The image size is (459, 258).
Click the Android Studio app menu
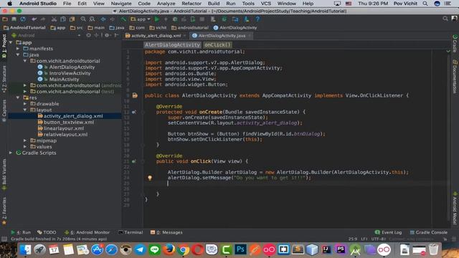click(x=38, y=4)
